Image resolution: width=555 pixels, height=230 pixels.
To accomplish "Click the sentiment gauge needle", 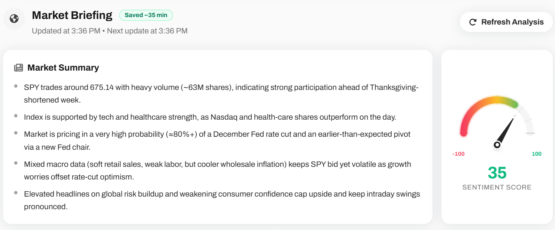I will (506, 130).
